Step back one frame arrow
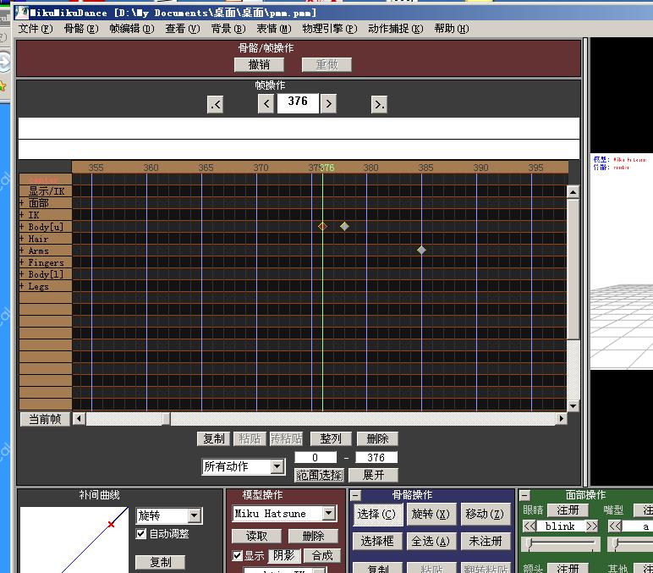The width and height of the screenshot is (653, 573). (266, 103)
